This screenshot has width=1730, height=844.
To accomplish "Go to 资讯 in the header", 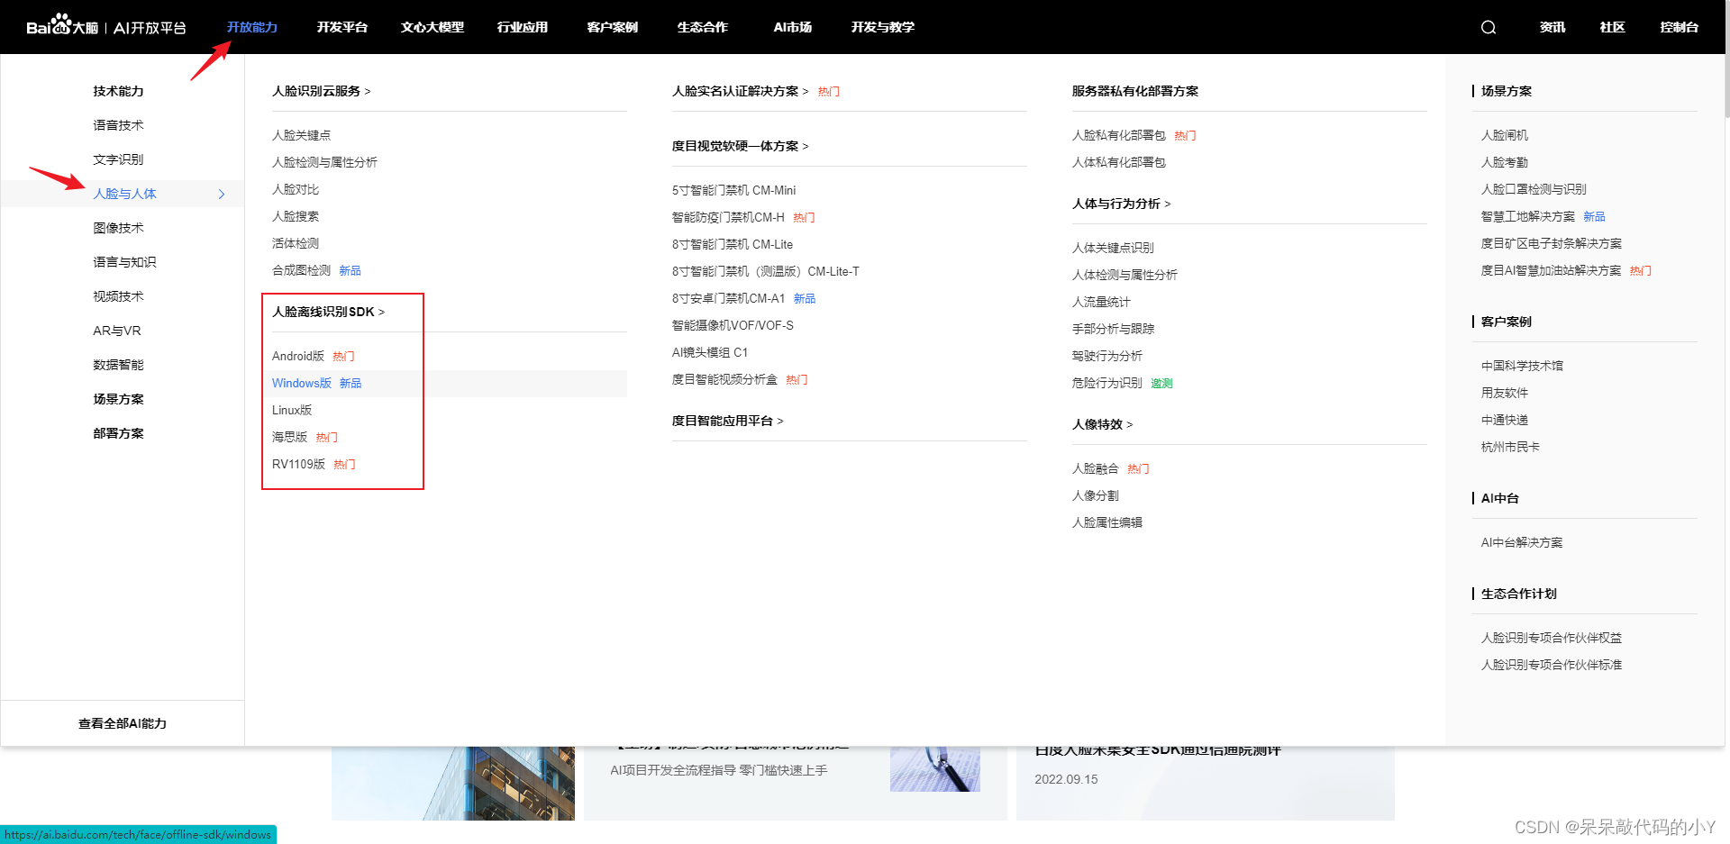I will 1552,27.
